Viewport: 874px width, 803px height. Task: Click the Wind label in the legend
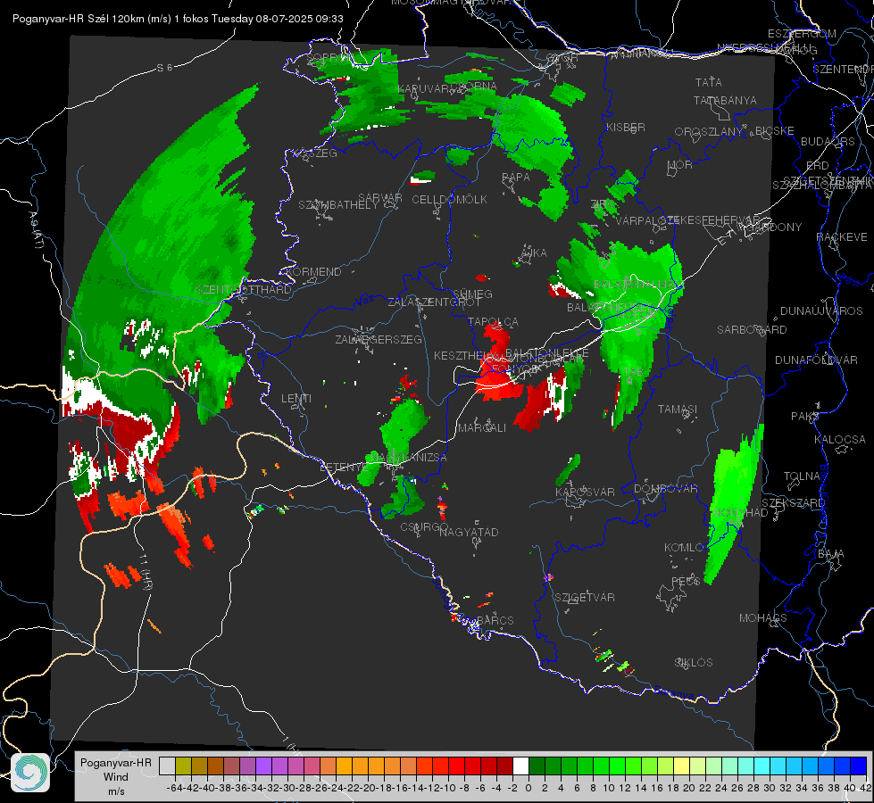[x=115, y=777]
